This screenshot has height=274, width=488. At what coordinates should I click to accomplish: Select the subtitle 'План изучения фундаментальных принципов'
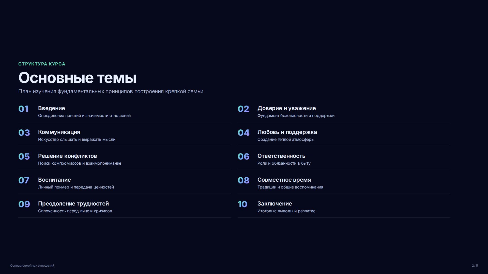point(75,91)
